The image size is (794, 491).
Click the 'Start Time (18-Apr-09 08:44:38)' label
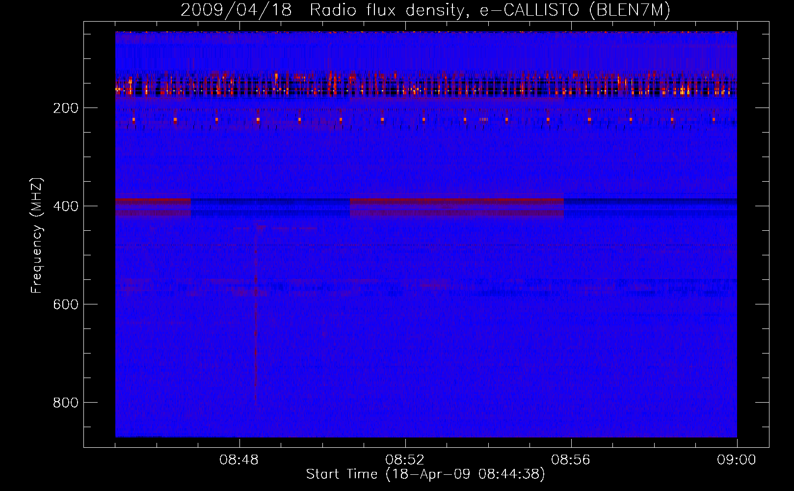coord(425,474)
